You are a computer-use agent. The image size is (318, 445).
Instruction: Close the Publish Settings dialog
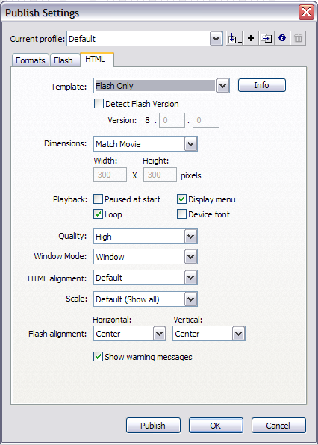pos(306,13)
